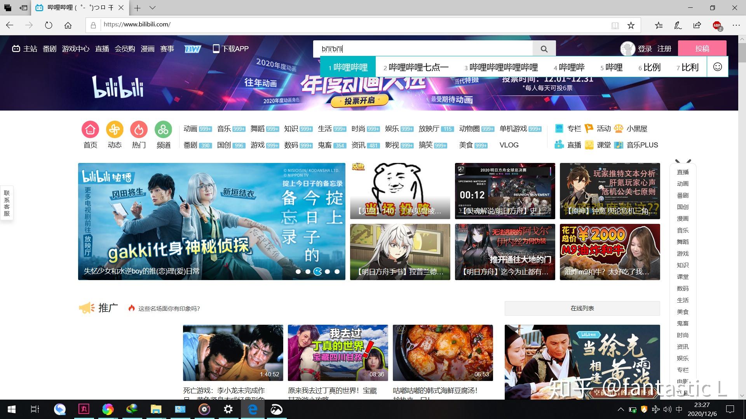Screen dimensions: 746x419
Task: Open the 游戏中心 navigation item
Action: [x=76, y=49]
